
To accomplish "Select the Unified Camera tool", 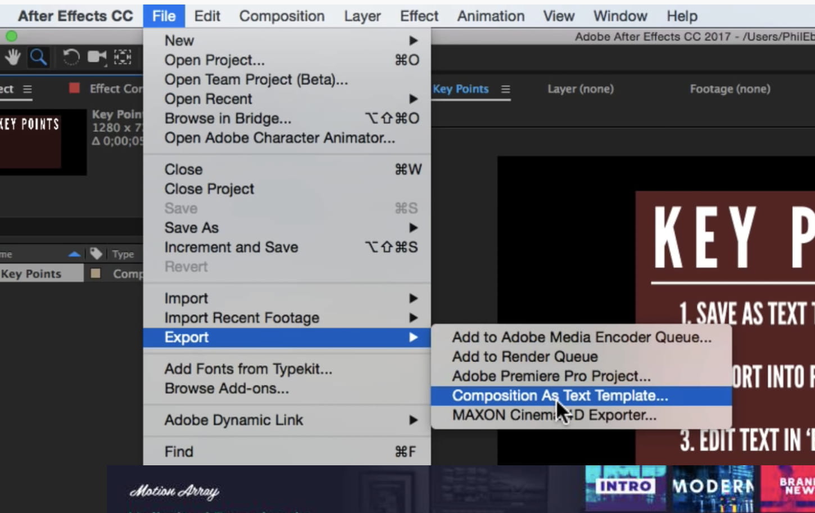I will [97, 57].
